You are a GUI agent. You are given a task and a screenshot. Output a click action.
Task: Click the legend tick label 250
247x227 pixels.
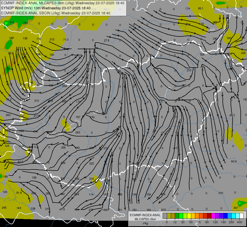pyautogui.click(x=231, y=222)
